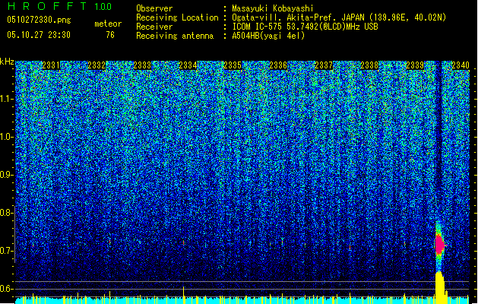Click the kHz axis unit label
The width and height of the screenshot is (478, 304).
tap(7, 62)
